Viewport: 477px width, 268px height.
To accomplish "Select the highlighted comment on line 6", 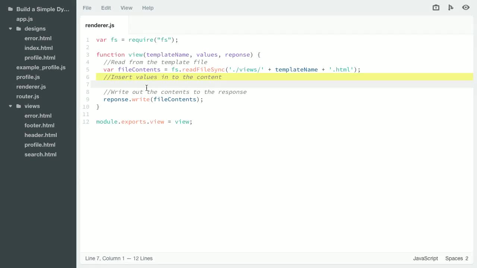I will 162,77.
